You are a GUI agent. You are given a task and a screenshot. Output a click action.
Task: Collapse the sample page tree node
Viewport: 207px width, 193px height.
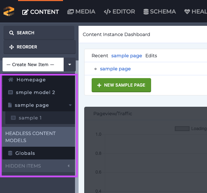[x=70, y=105]
